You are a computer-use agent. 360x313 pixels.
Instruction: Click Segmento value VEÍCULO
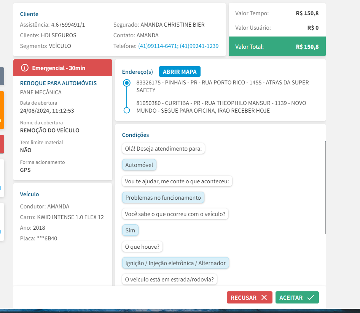[60, 46]
